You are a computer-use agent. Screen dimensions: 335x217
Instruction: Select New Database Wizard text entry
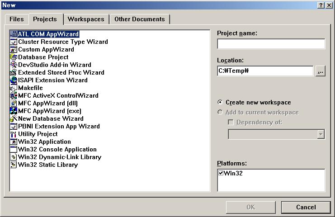click(51, 118)
